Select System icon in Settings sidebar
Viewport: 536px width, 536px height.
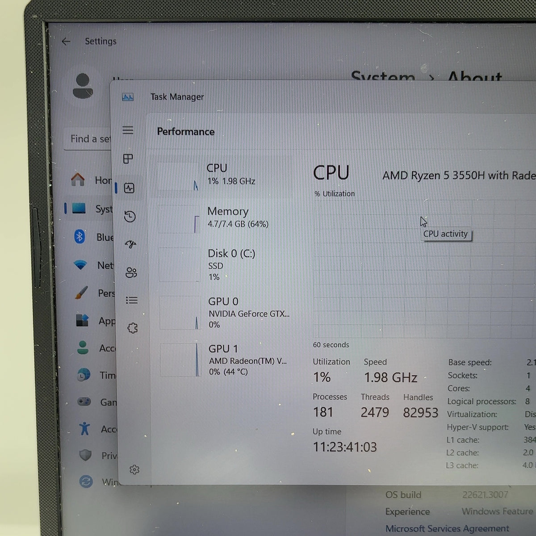(x=79, y=208)
